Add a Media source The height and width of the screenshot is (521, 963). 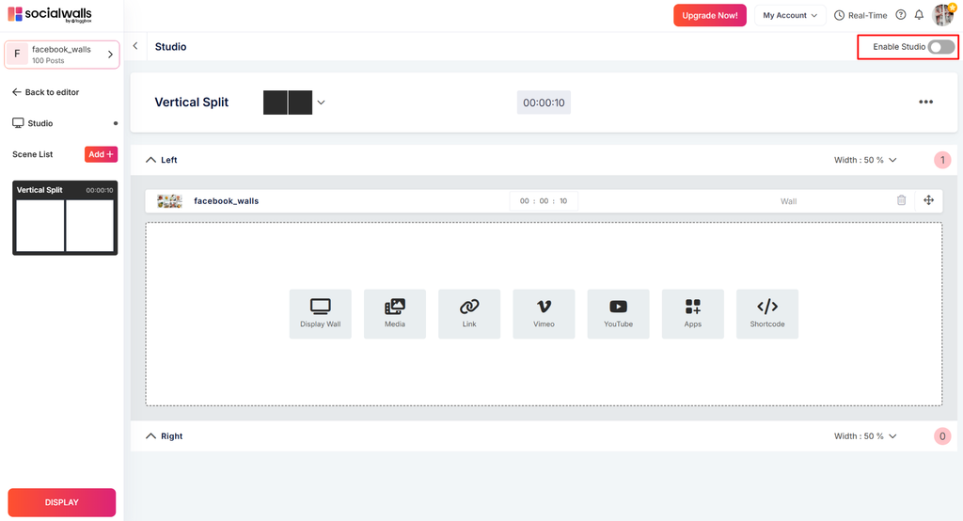pos(394,313)
